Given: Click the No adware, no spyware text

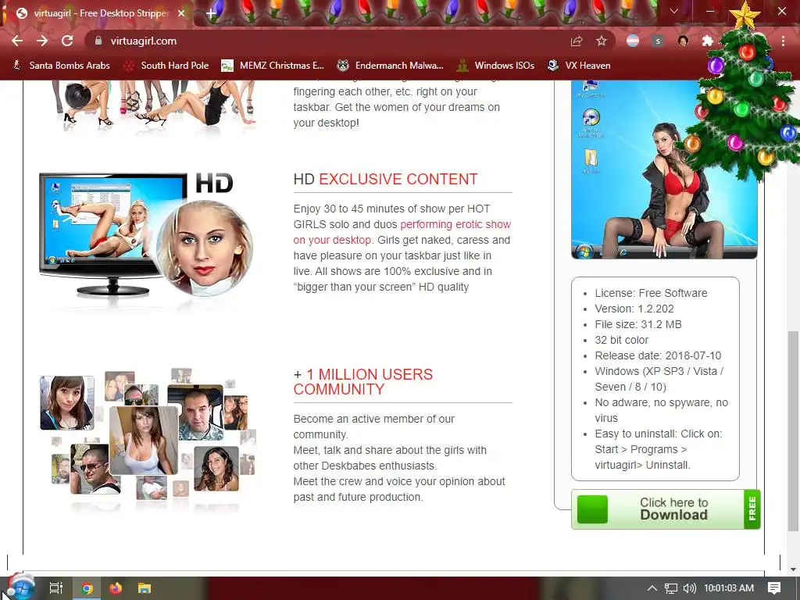Looking at the screenshot, I should 661,410.
